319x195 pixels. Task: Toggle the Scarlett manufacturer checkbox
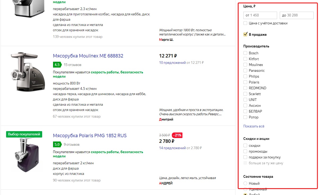tap(245, 94)
